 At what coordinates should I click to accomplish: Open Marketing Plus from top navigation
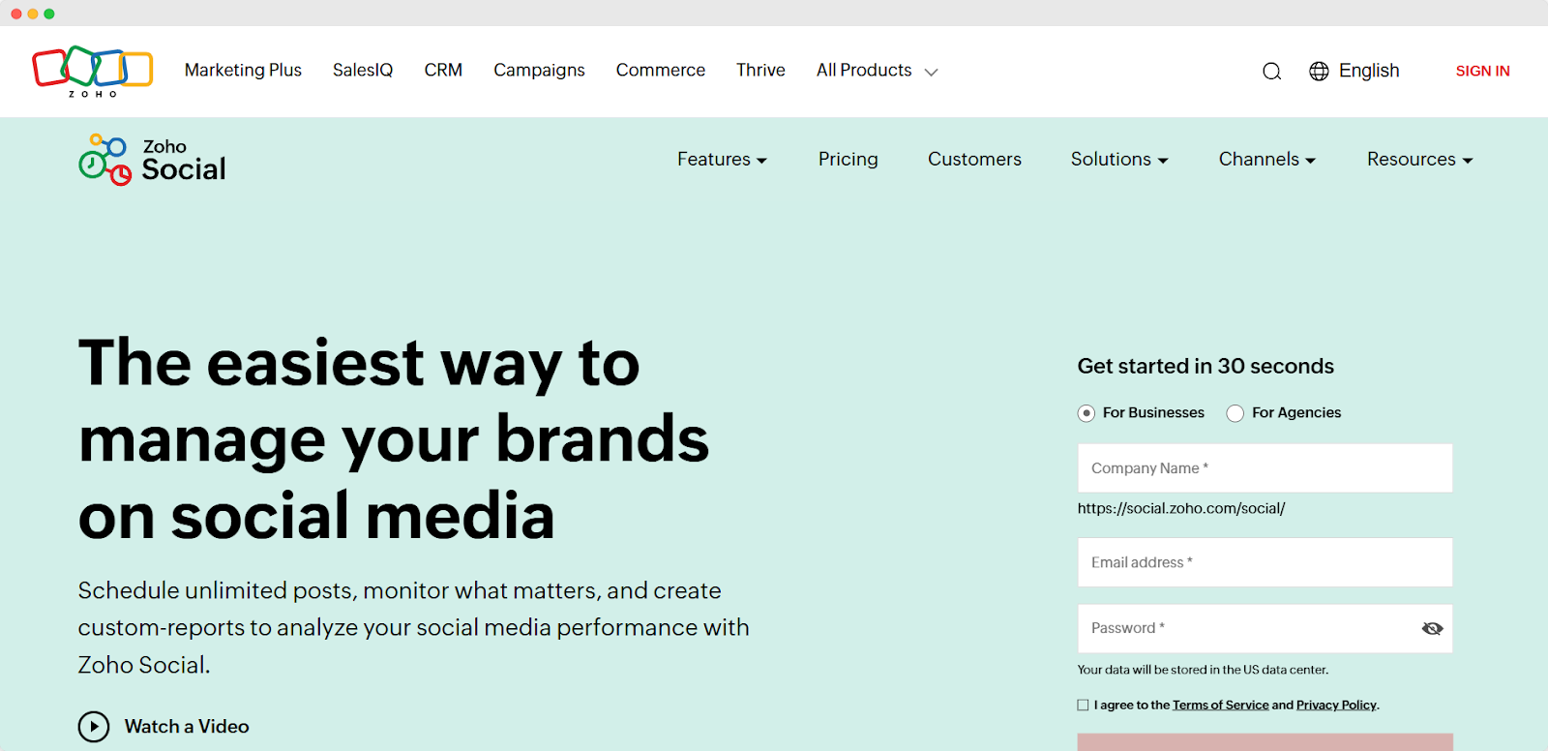click(x=243, y=71)
